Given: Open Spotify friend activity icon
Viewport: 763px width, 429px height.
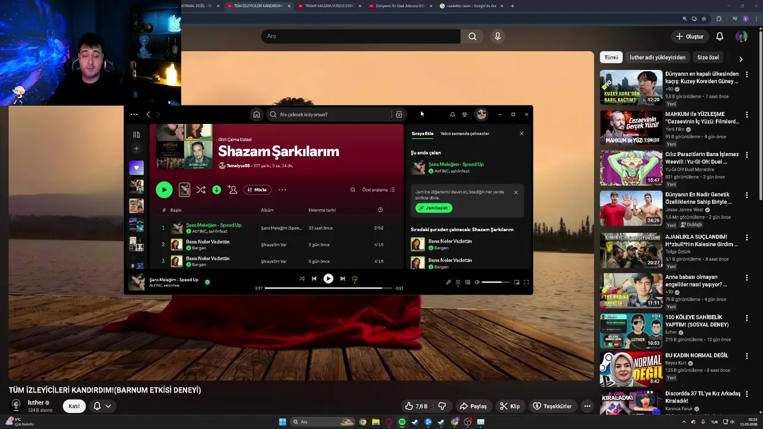Looking at the screenshot, I should coord(465,114).
